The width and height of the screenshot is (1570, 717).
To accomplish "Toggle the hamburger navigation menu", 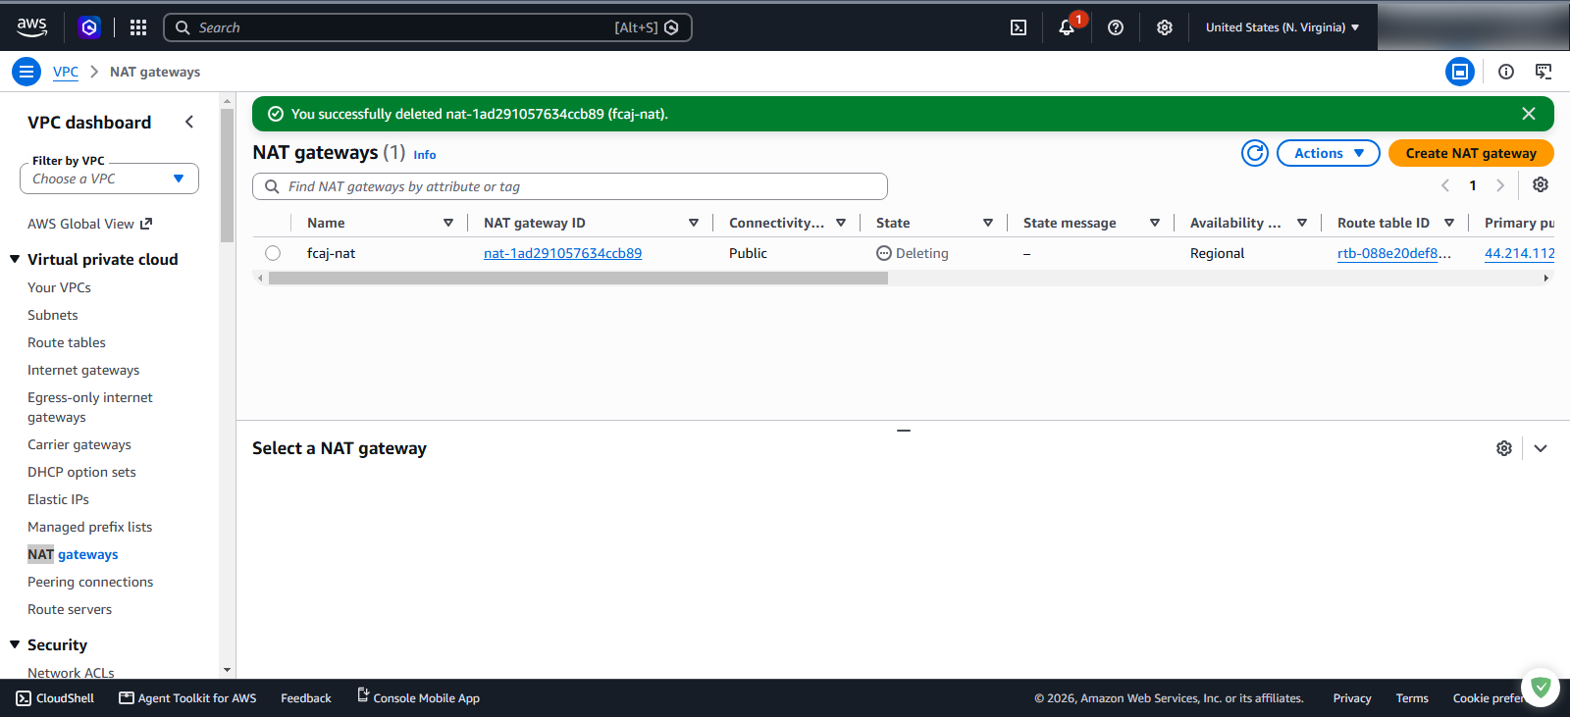I will (x=26, y=72).
